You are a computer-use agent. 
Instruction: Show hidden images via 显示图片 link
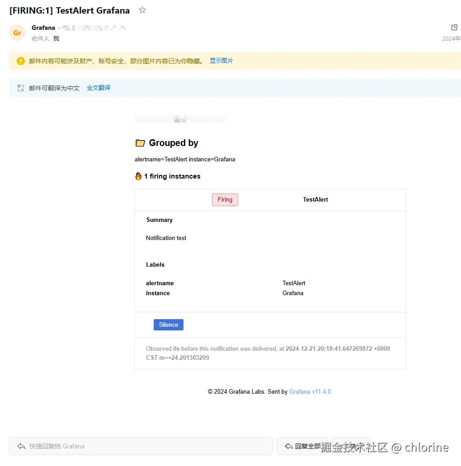click(221, 61)
